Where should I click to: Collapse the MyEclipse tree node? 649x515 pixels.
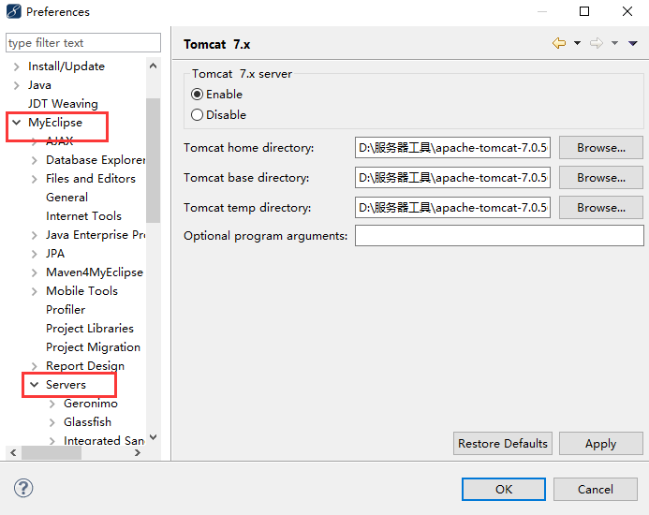(x=17, y=123)
